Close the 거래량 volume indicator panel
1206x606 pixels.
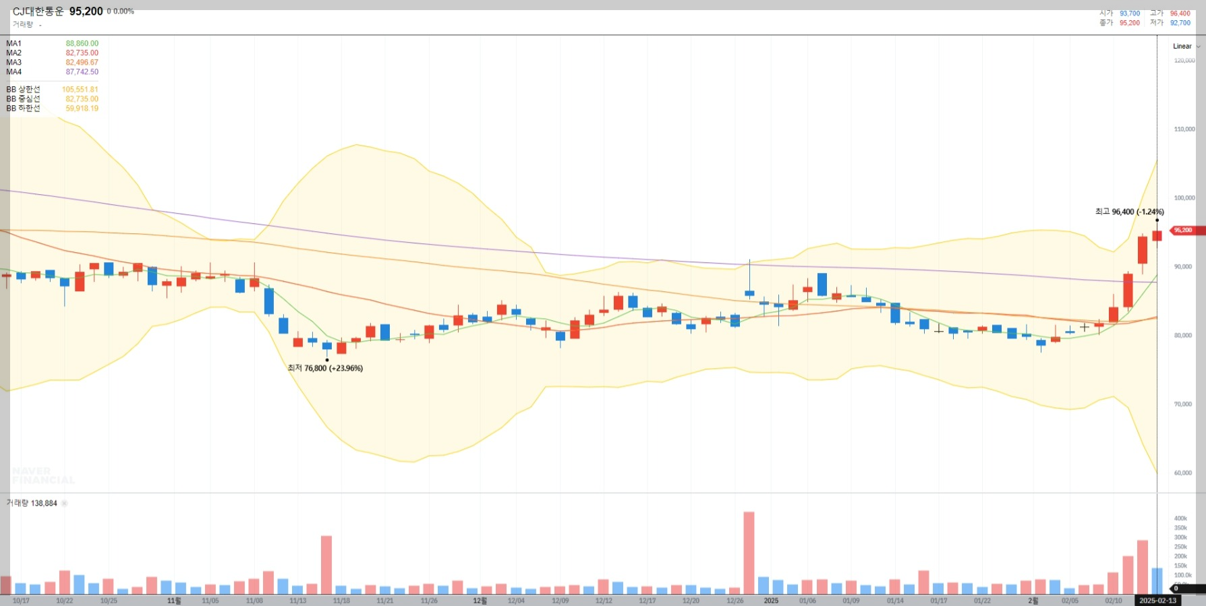pyautogui.click(x=65, y=504)
